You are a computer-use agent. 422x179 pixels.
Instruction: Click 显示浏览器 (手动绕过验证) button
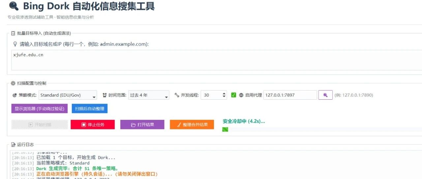(40, 109)
